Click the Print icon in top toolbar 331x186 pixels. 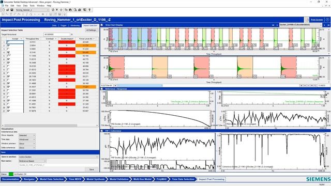[x=79, y=10]
